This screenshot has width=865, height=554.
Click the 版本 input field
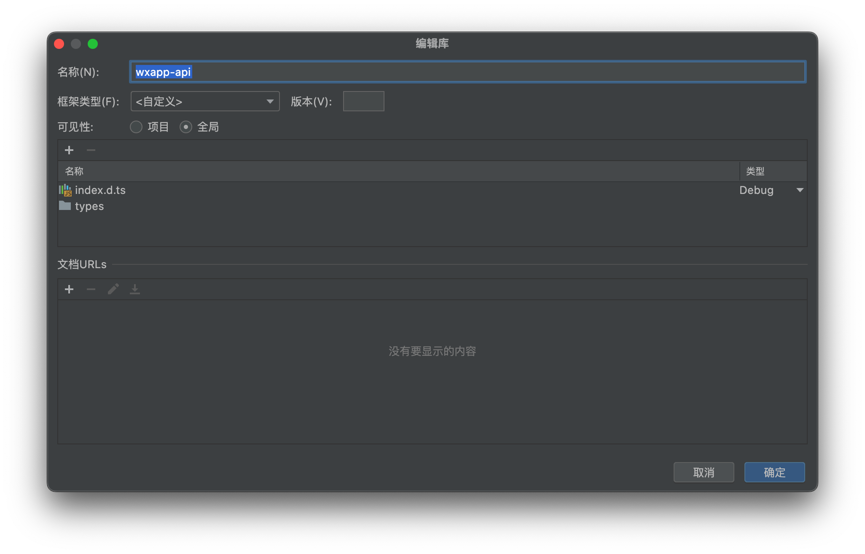click(363, 102)
